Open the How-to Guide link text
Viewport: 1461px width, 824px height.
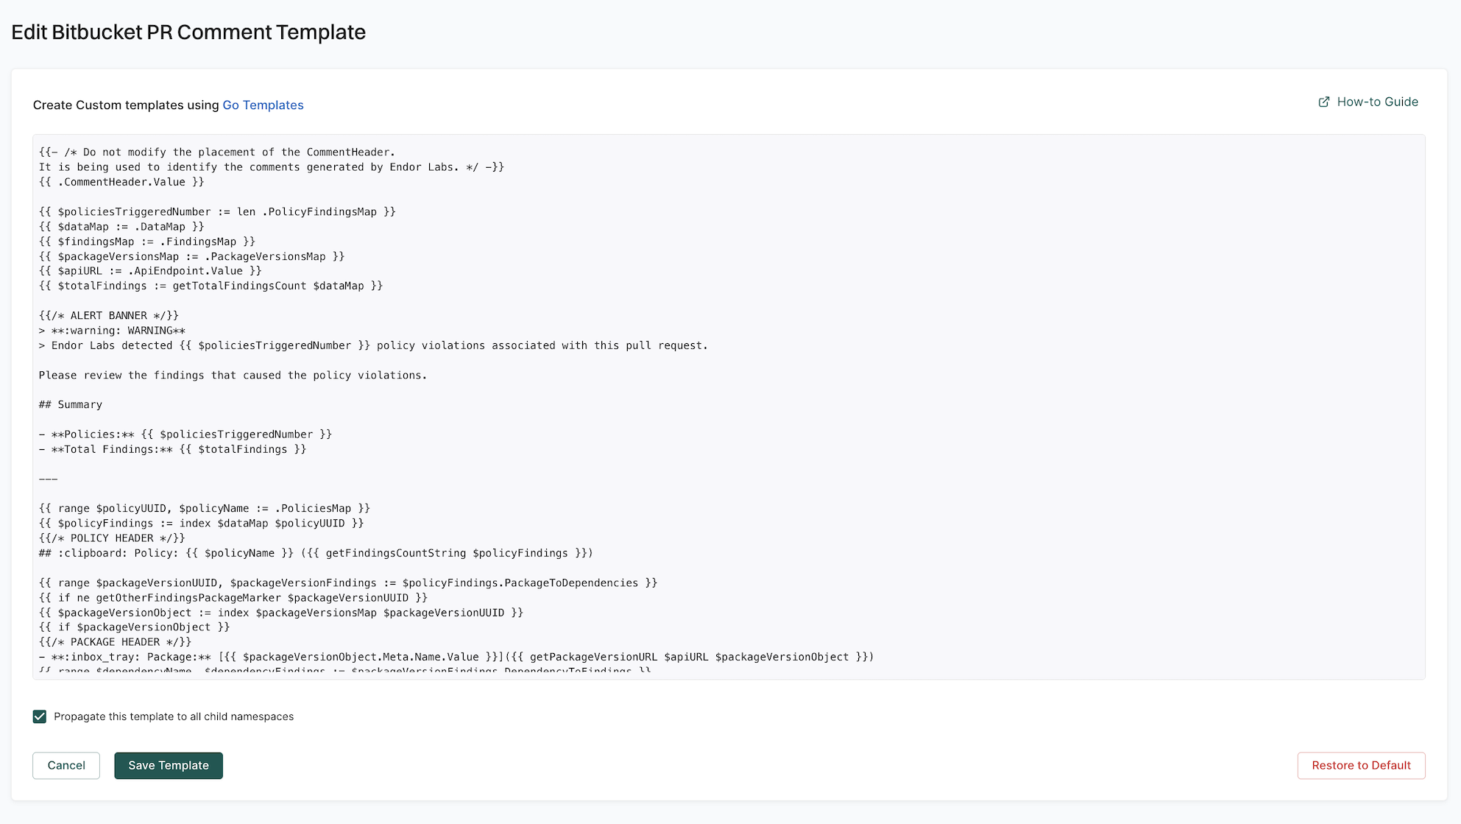tap(1377, 102)
